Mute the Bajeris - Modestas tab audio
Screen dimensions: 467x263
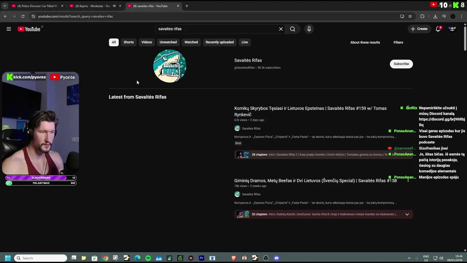pyautogui.click(x=114, y=6)
